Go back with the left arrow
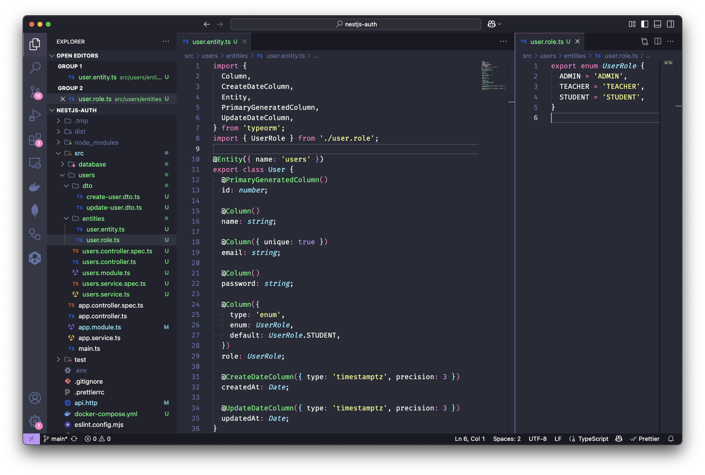The image size is (705, 475). [207, 24]
